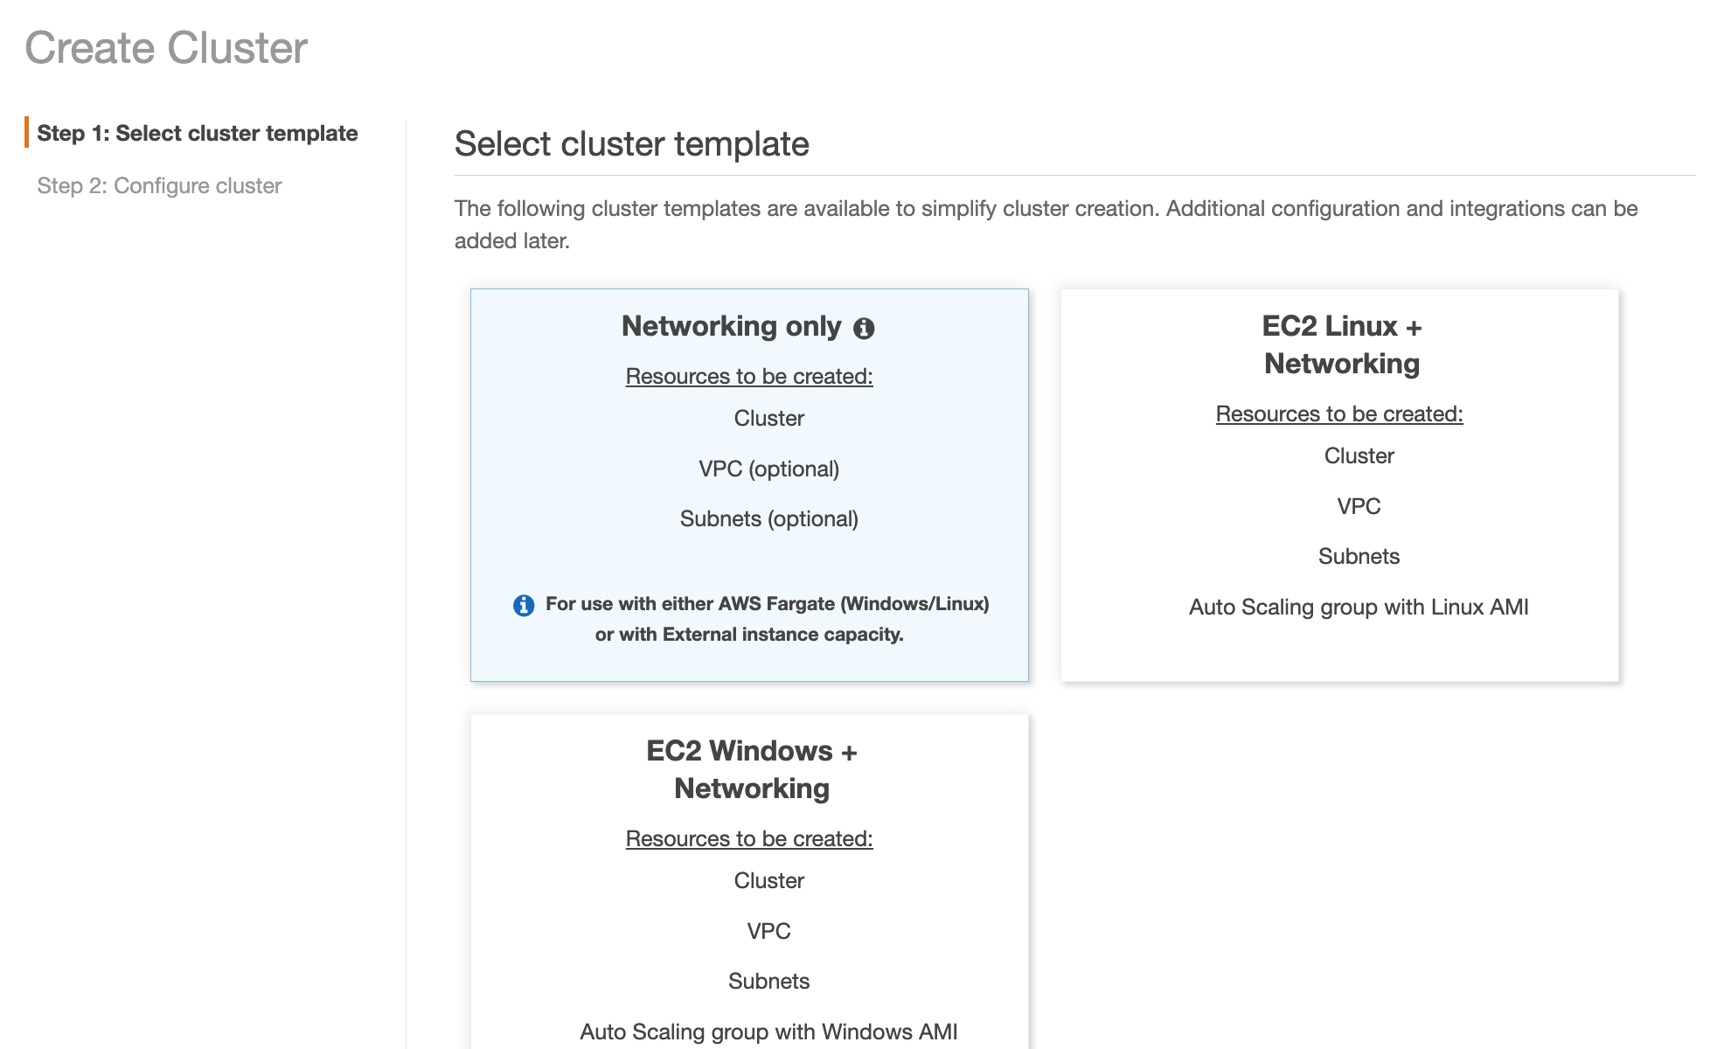The width and height of the screenshot is (1710, 1049).
Task: Click Cluster inside the Networking only card
Action: click(768, 418)
